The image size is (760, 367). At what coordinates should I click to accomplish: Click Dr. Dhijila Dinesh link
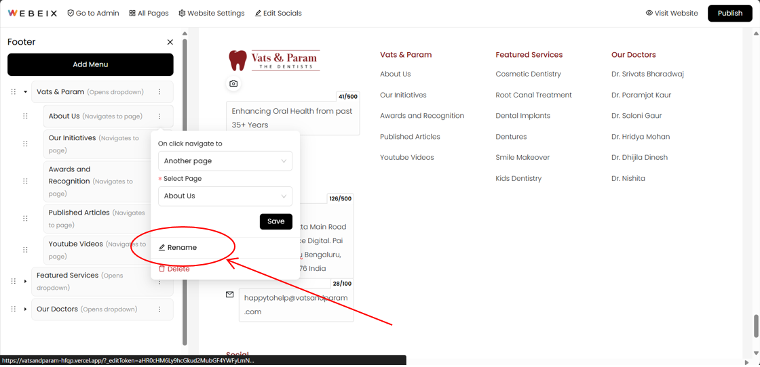click(639, 157)
